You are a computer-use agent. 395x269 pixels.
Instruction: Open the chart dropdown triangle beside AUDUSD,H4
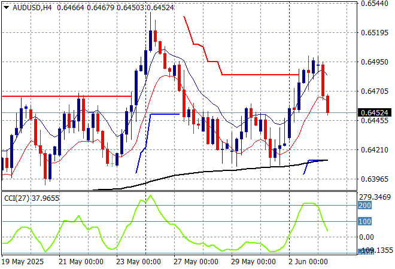[7, 8]
